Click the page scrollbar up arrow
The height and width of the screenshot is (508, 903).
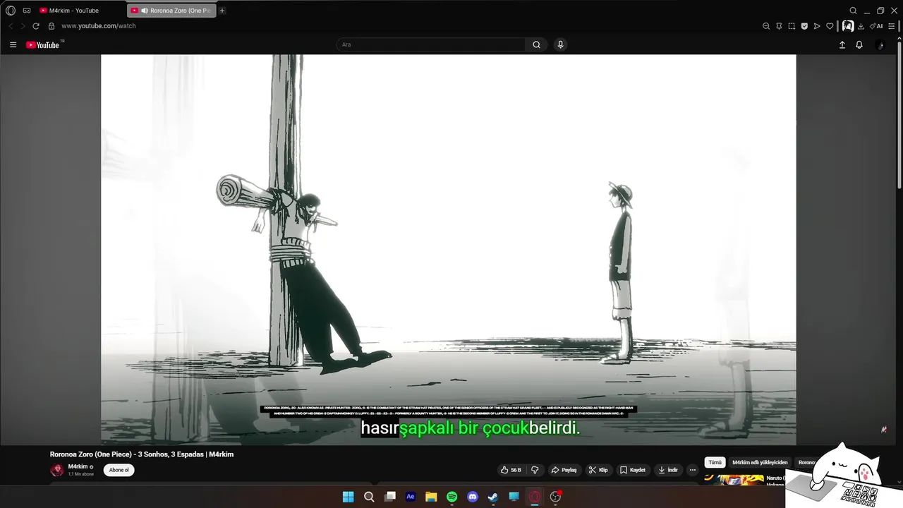coord(899,38)
